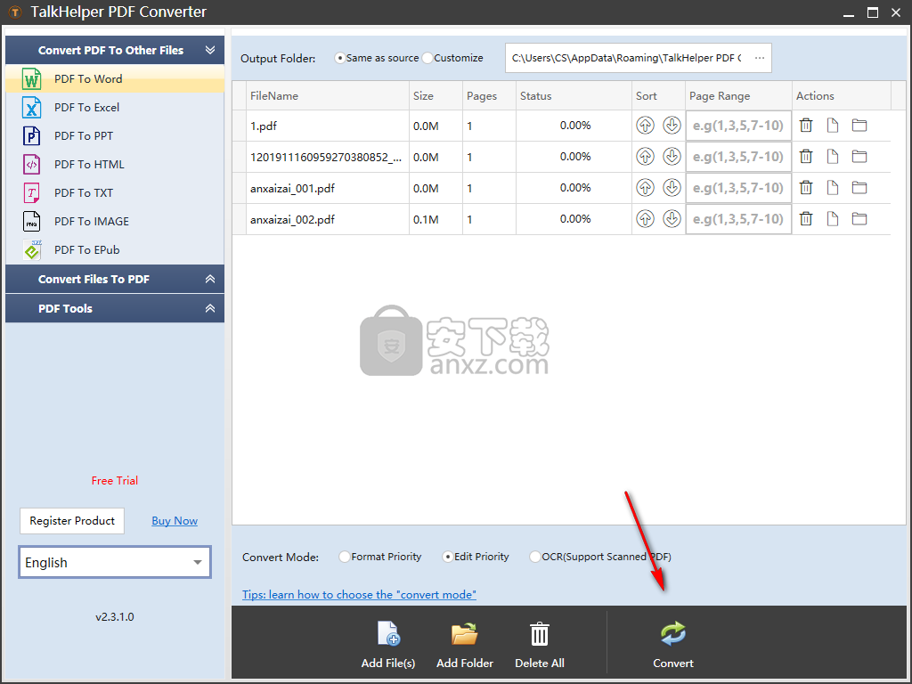Select Format Priority convert mode

point(379,557)
